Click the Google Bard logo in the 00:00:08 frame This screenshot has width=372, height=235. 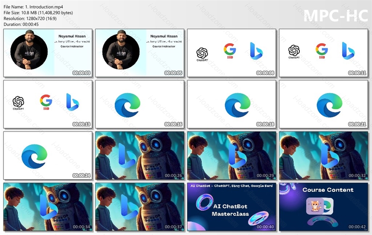pos(230,51)
